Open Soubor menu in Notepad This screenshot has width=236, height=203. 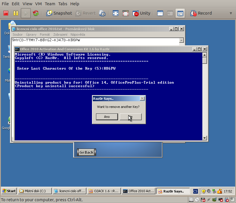coord(18,35)
